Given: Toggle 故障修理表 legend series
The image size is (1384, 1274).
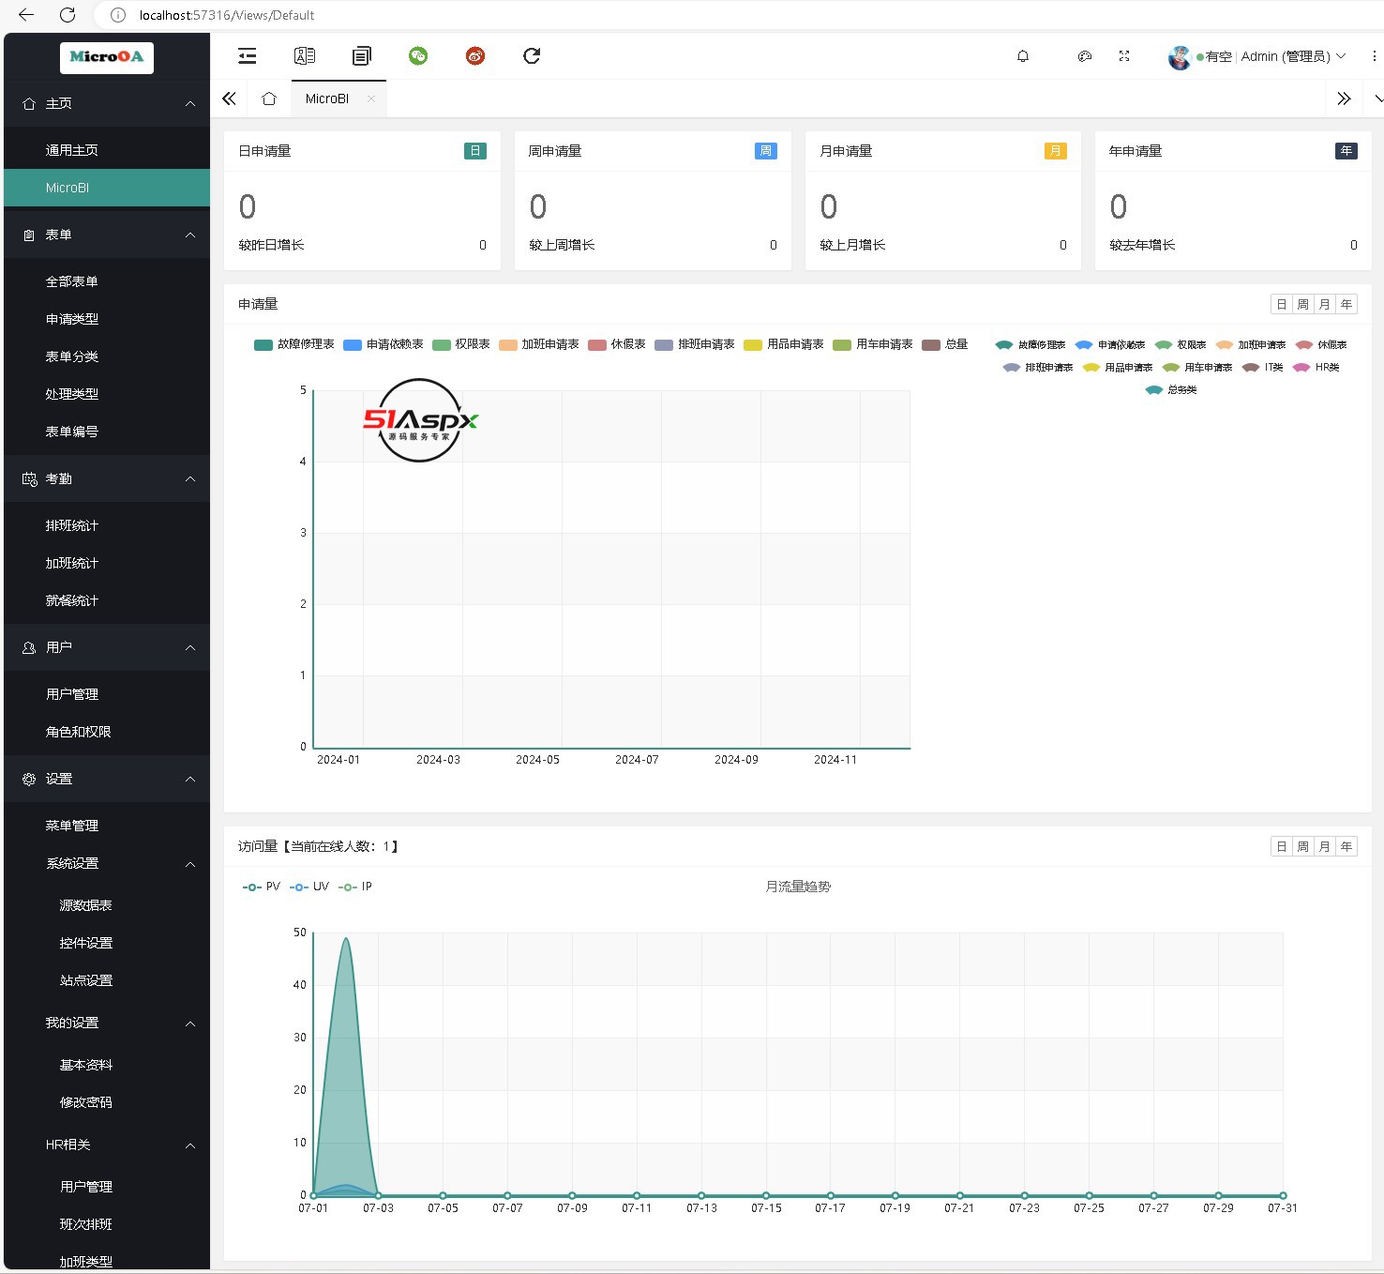Looking at the screenshot, I should click(294, 344).
